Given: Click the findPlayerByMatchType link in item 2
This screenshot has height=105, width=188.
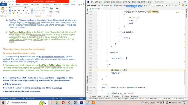Looking at the screenshot, I should click(20, 32).
